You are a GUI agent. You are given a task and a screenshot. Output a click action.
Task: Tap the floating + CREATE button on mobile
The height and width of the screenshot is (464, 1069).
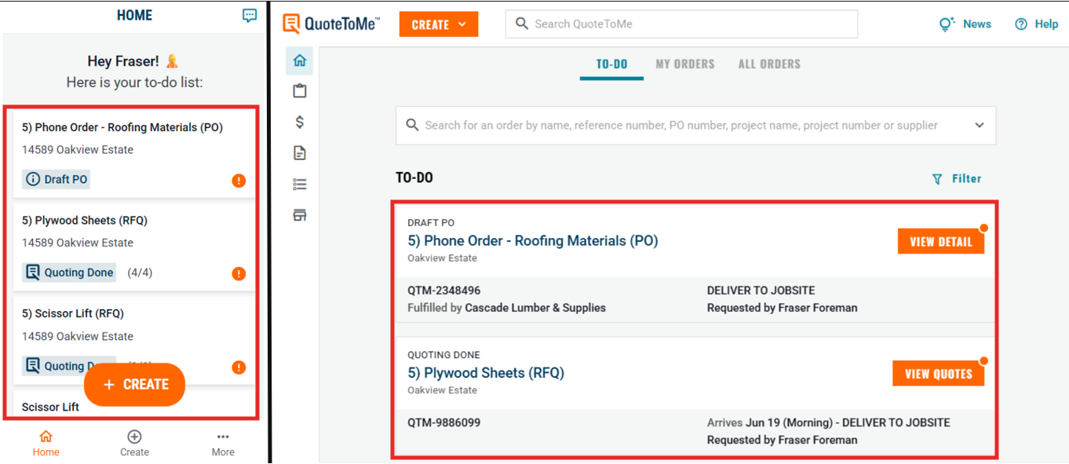coord(135,385)
